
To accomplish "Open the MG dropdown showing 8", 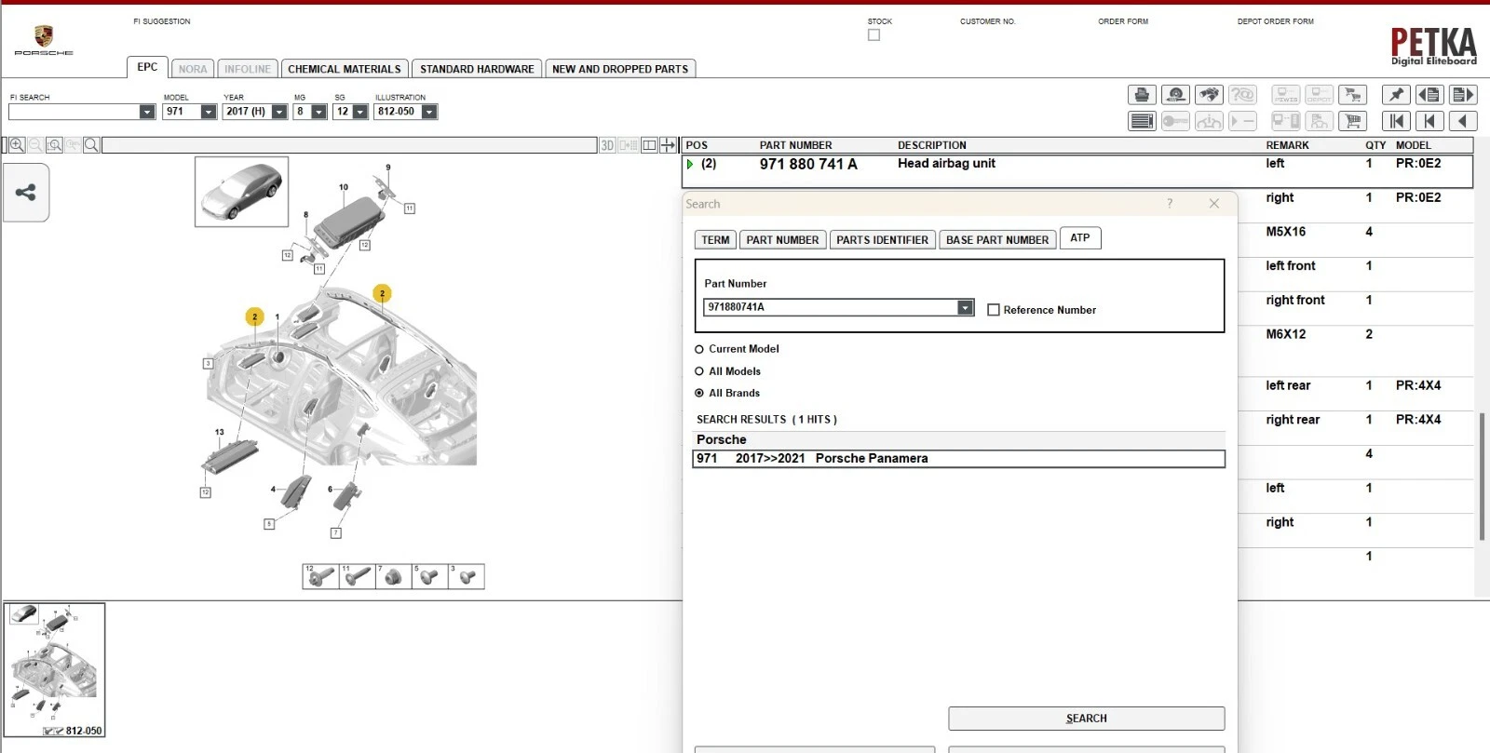I will click(x=318, y=112).
